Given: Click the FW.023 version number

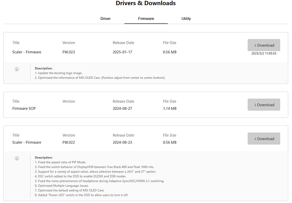Looking at the screenshot, I should coord(69,52).
